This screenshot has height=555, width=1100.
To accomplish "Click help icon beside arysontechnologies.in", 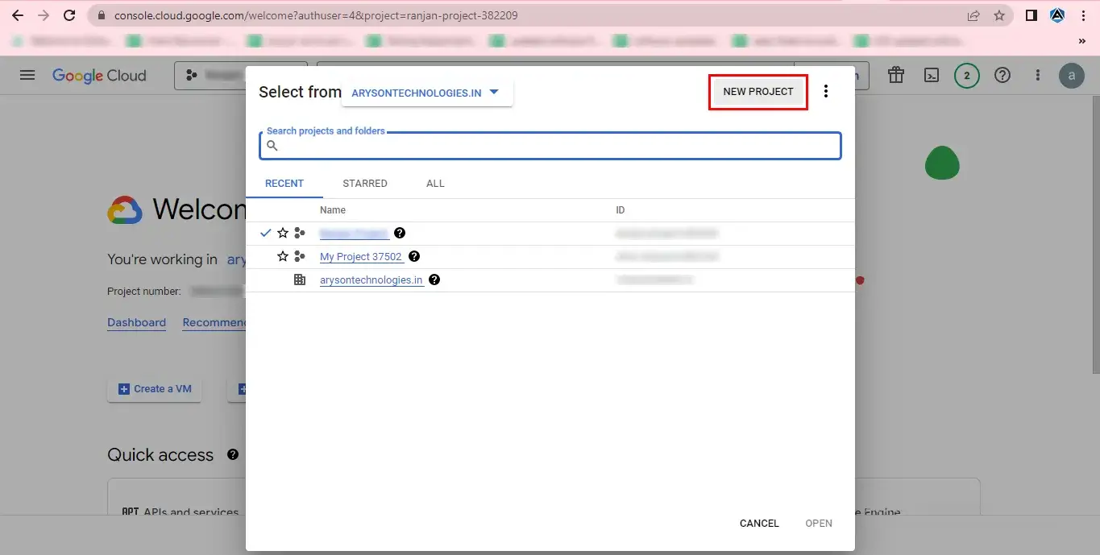I will tap(434, 280).
